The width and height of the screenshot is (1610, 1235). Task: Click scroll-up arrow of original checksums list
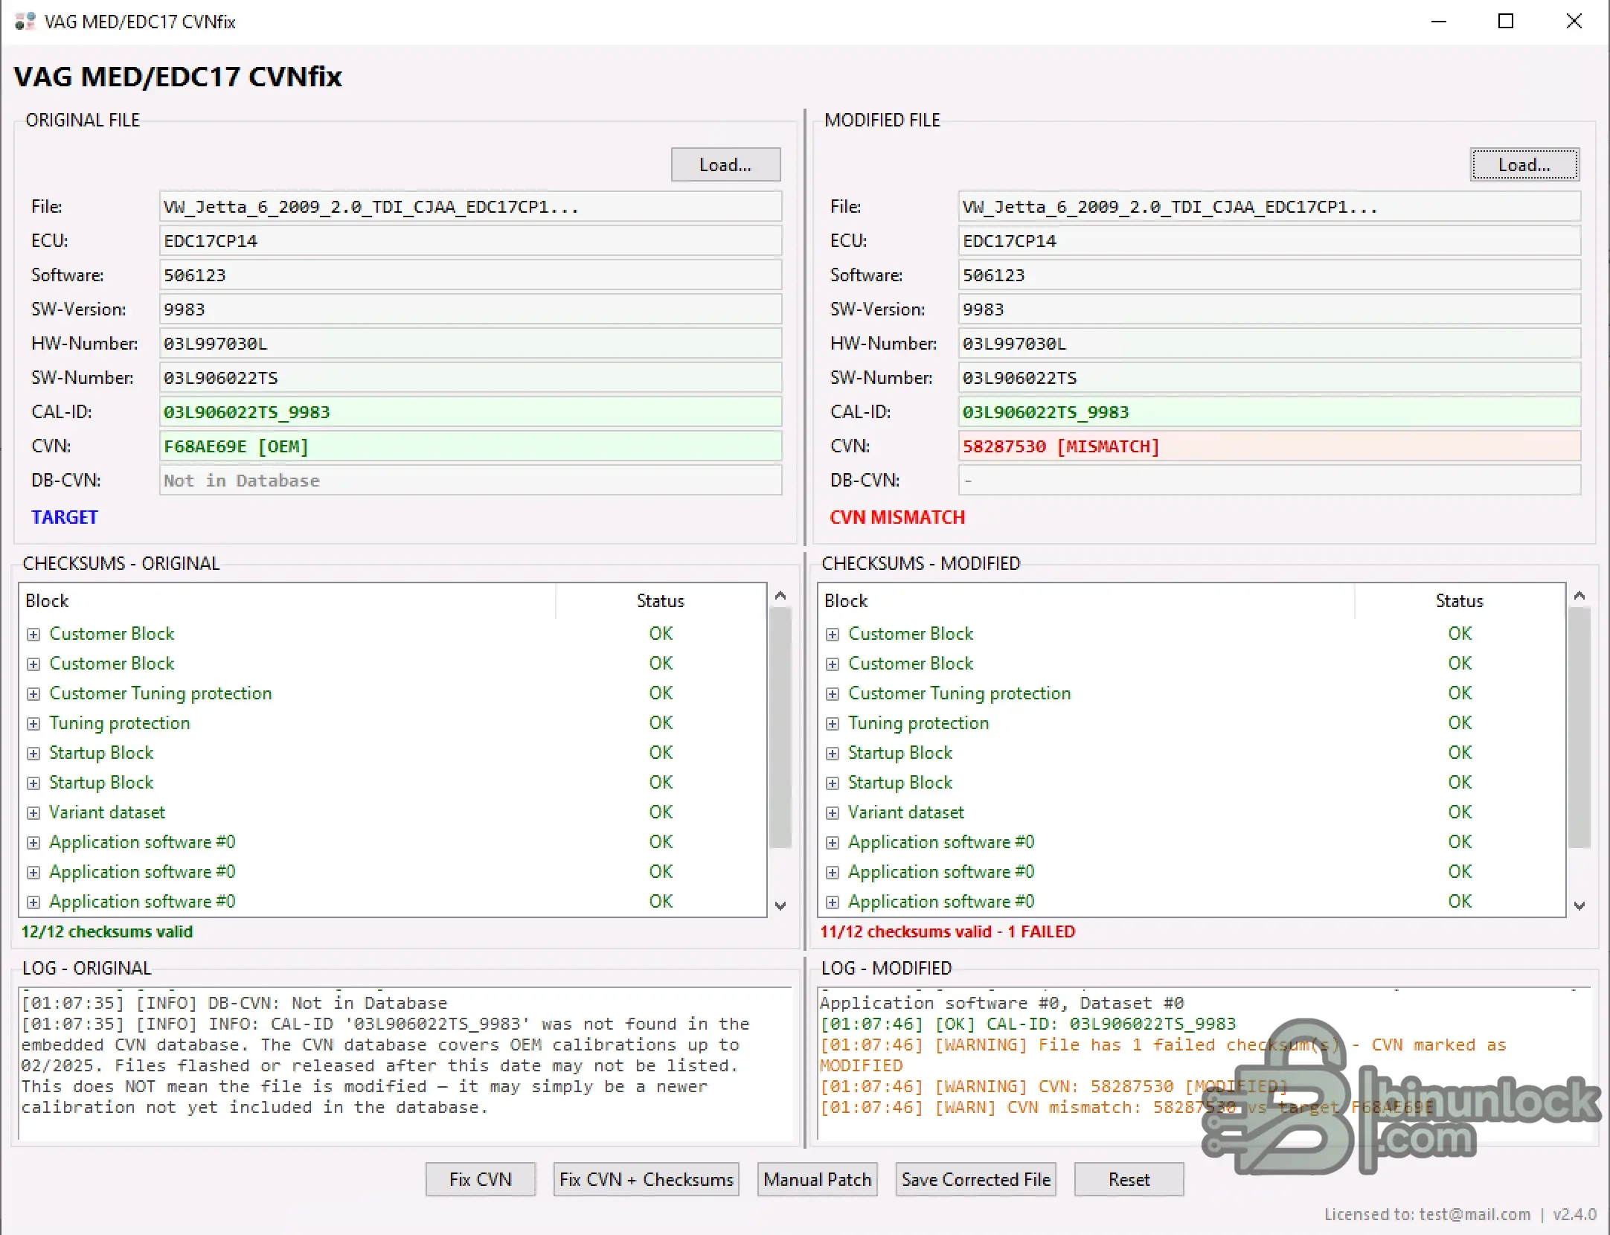tap(780, 595)
